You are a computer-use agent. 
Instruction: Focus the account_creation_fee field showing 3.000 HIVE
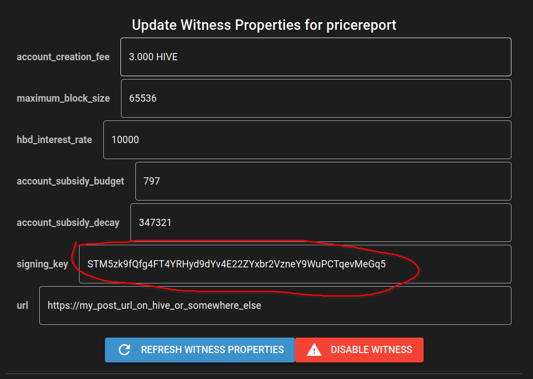(x=316, y=57)
